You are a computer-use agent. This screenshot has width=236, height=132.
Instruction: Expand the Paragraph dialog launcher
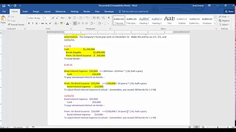[110, 29]
